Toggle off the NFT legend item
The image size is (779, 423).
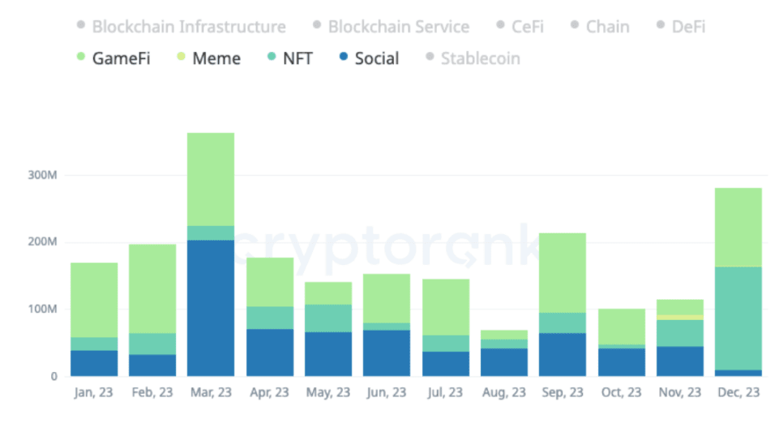(297, 58)
